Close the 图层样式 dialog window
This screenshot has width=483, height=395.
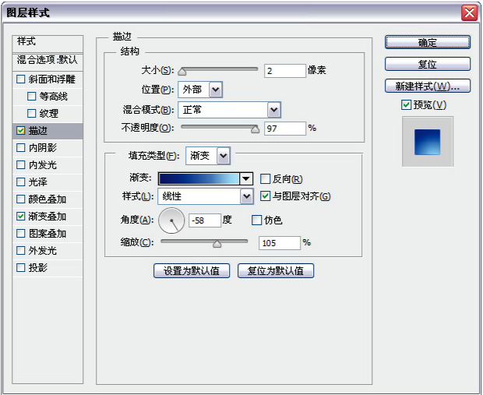click(x=469, y=12)
